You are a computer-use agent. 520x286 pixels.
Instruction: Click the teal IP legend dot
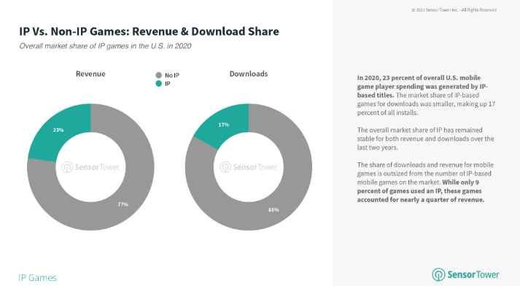[x=158, y=84]
